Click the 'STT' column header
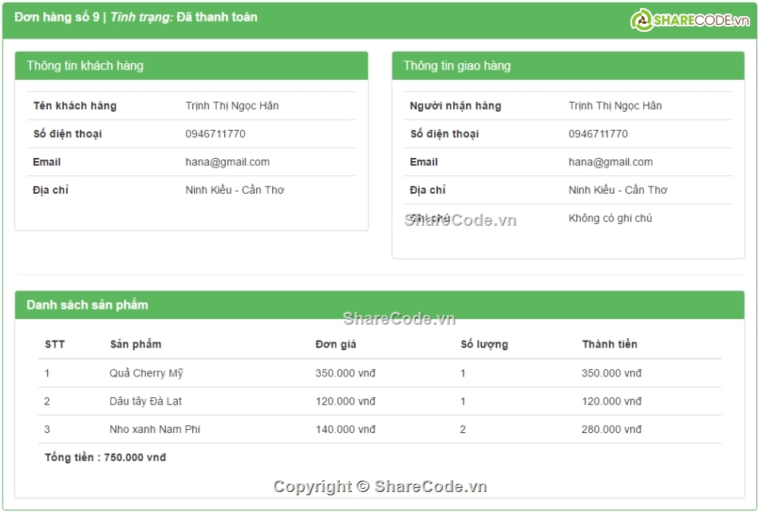 coord(54,345)
